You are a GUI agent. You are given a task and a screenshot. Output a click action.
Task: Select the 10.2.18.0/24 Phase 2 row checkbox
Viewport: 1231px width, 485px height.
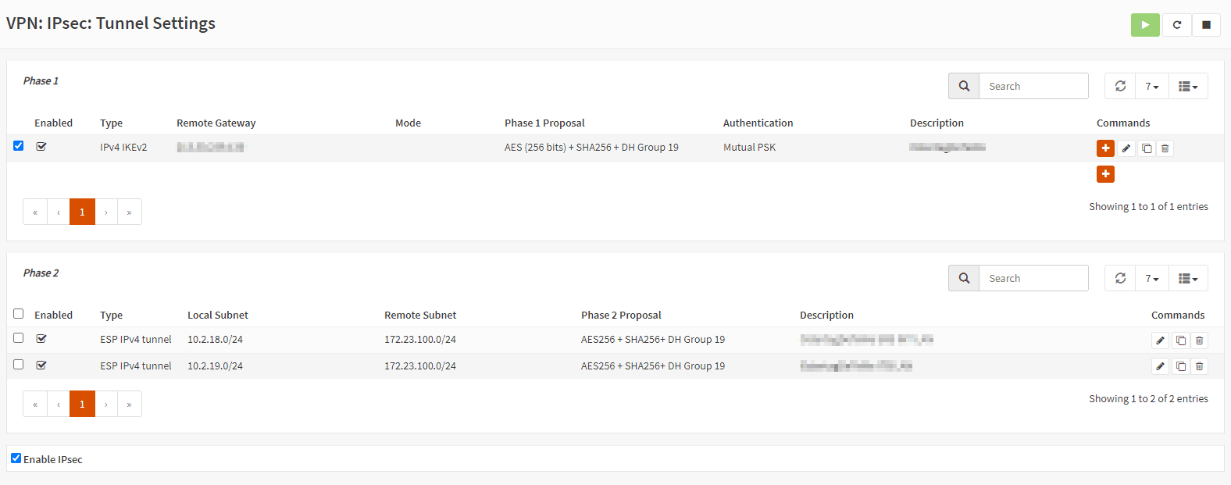pyautogui.click(x=18, y=338)
